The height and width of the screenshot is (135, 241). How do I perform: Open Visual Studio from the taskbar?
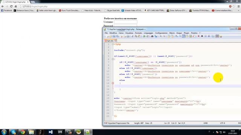pos(50,132)
